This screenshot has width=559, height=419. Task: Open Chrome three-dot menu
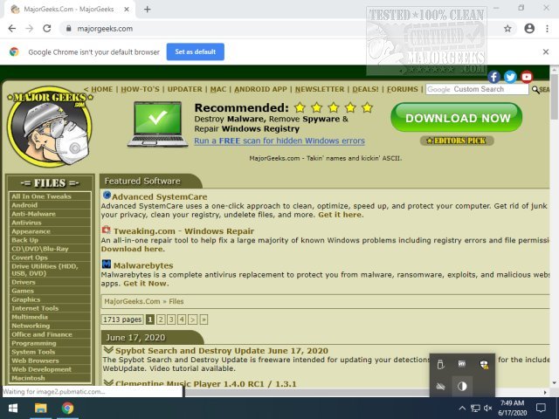click(x=548, y=29)
